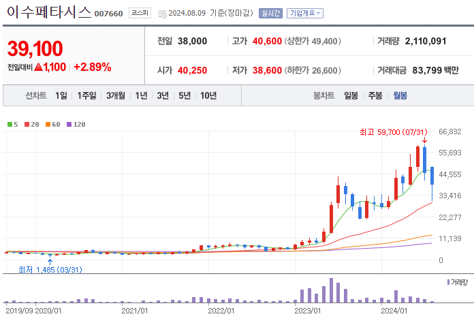This screenshot has width=474, height=325.
Task: Click the 선차트 label
Action: coord(35,96)
